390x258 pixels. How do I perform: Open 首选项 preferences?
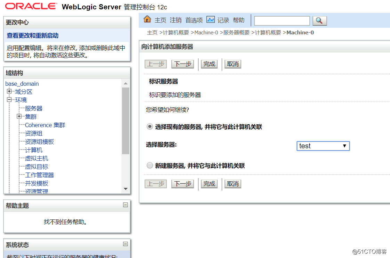[x=194, y=20]
